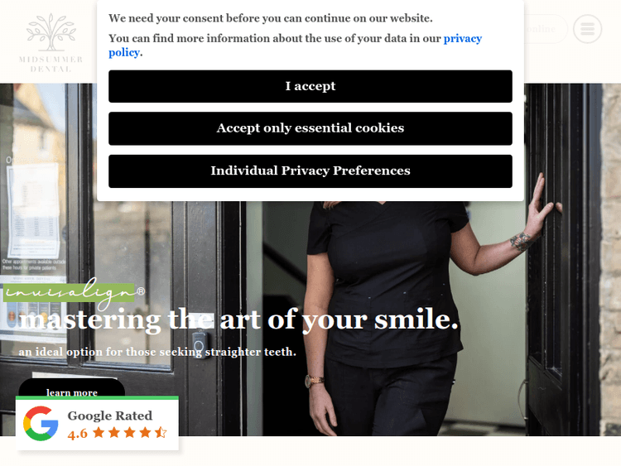Click the I accept button

[x=310, y=86]
